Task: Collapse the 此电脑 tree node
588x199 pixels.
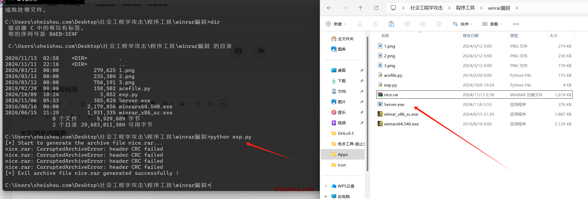Action: [x=326, y=196]
